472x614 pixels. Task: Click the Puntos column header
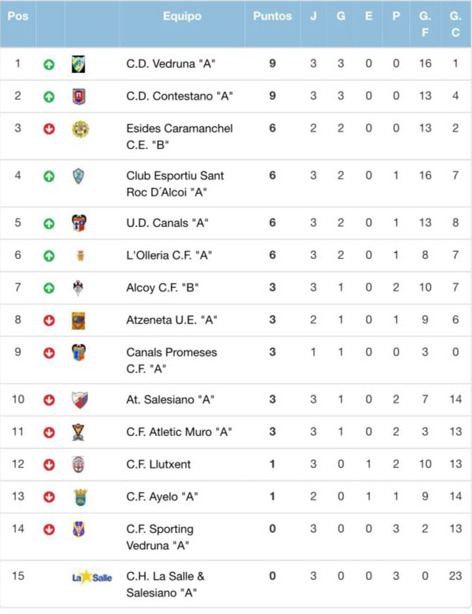(273, 16)
